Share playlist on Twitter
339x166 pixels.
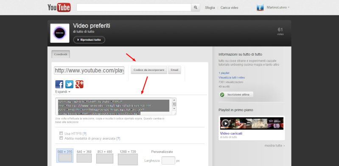(70, 84)
